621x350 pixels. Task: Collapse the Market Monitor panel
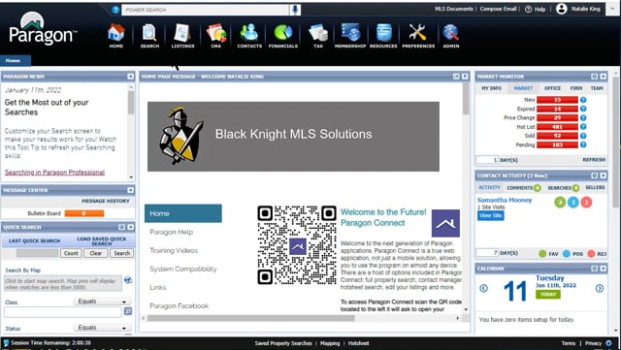[603, 77]
